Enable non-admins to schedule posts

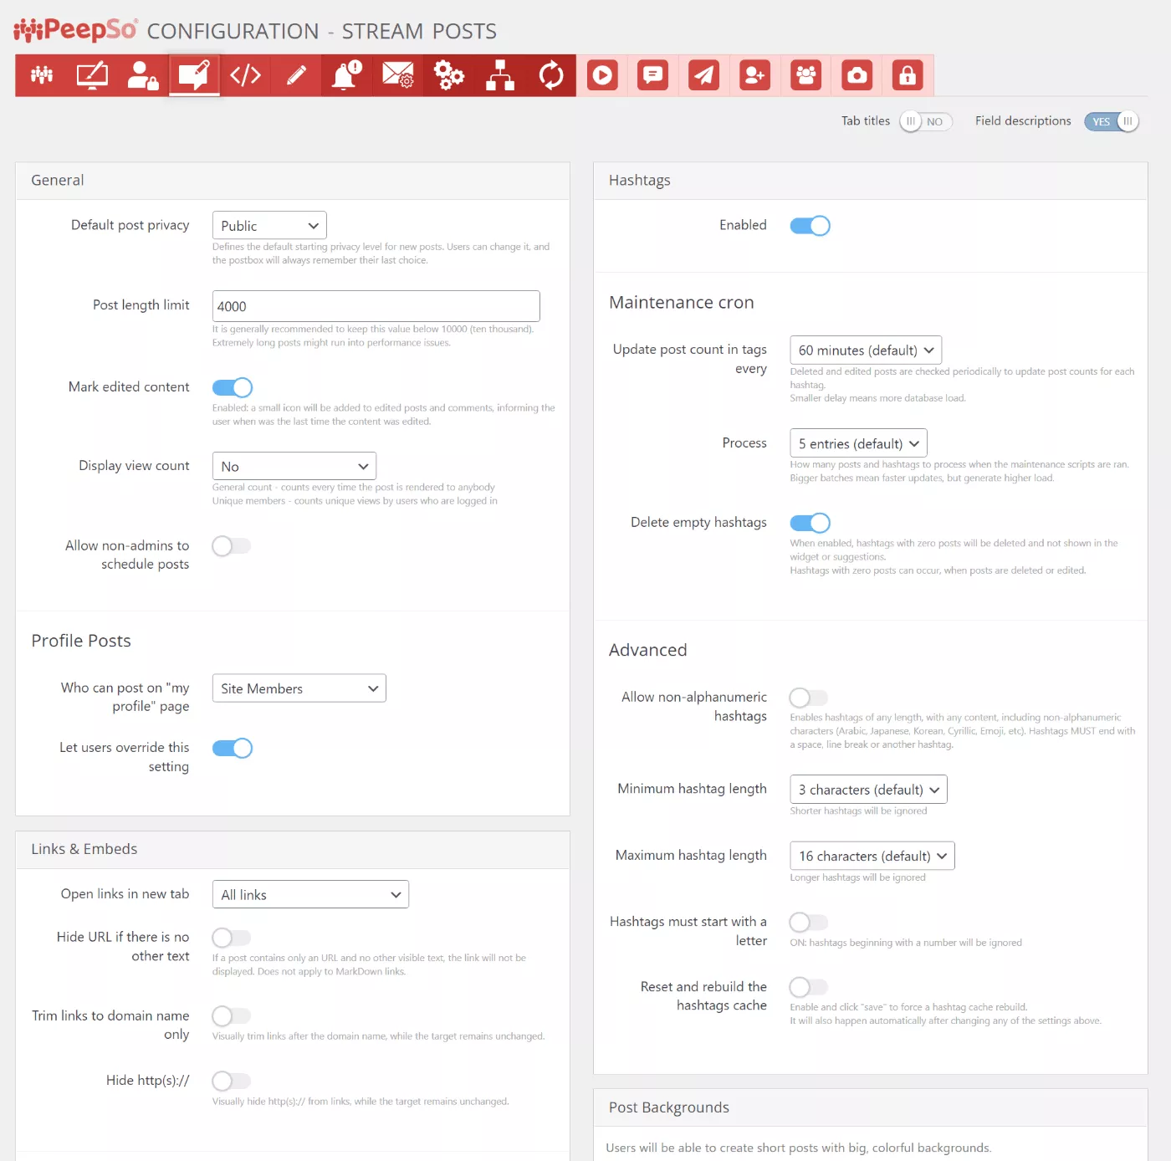(232, 546)
